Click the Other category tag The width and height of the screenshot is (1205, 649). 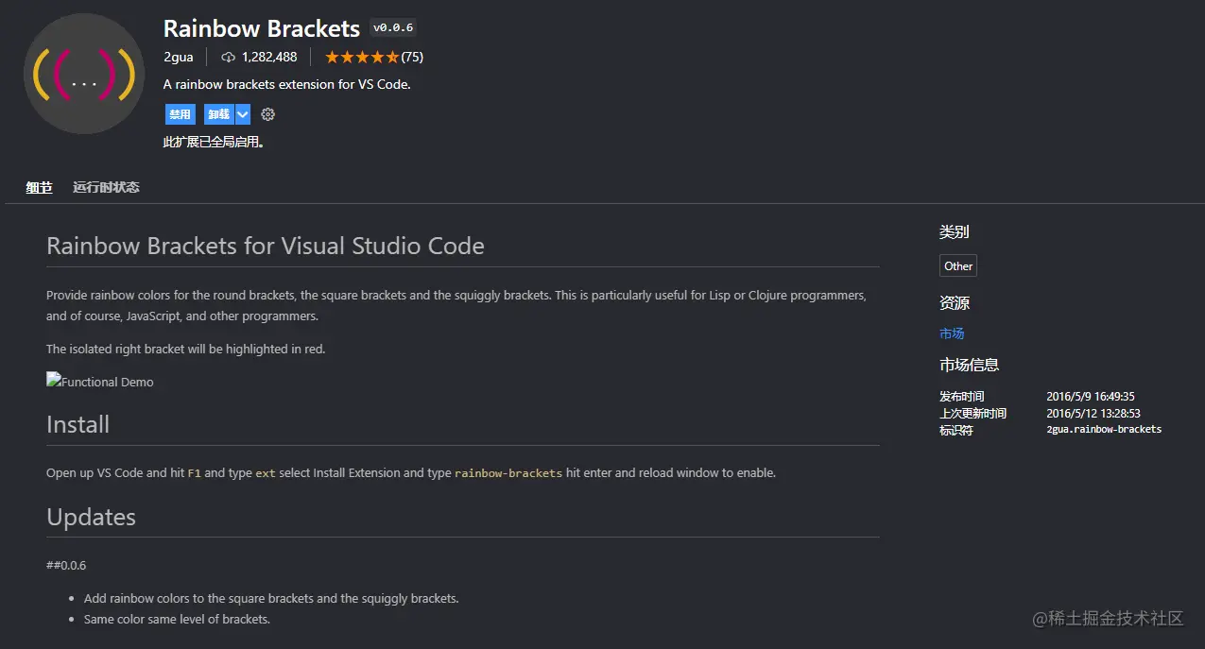(x=958, y=266)
